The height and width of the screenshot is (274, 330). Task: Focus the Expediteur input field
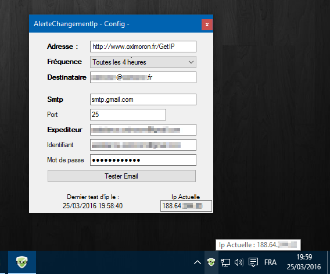click(143, 130)
